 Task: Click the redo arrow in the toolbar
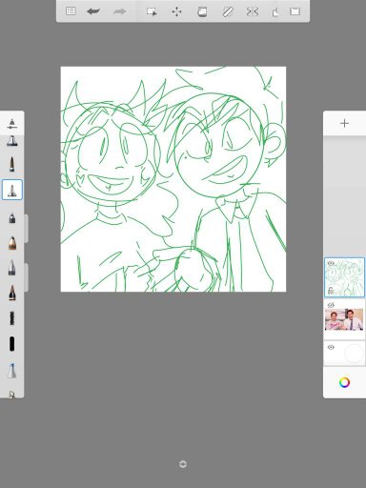119,11
